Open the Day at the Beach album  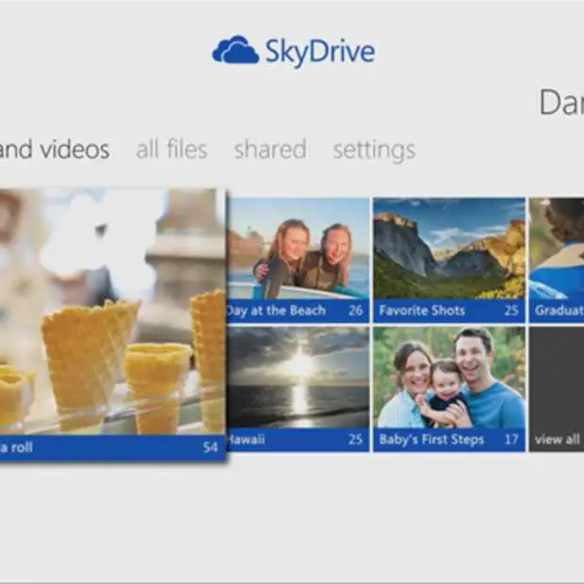[x=298, y=260]
